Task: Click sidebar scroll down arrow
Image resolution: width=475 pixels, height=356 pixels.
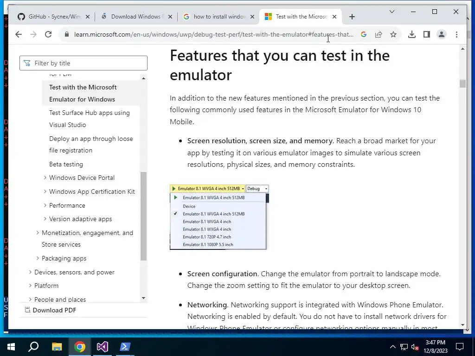Action: coord(144,298)
